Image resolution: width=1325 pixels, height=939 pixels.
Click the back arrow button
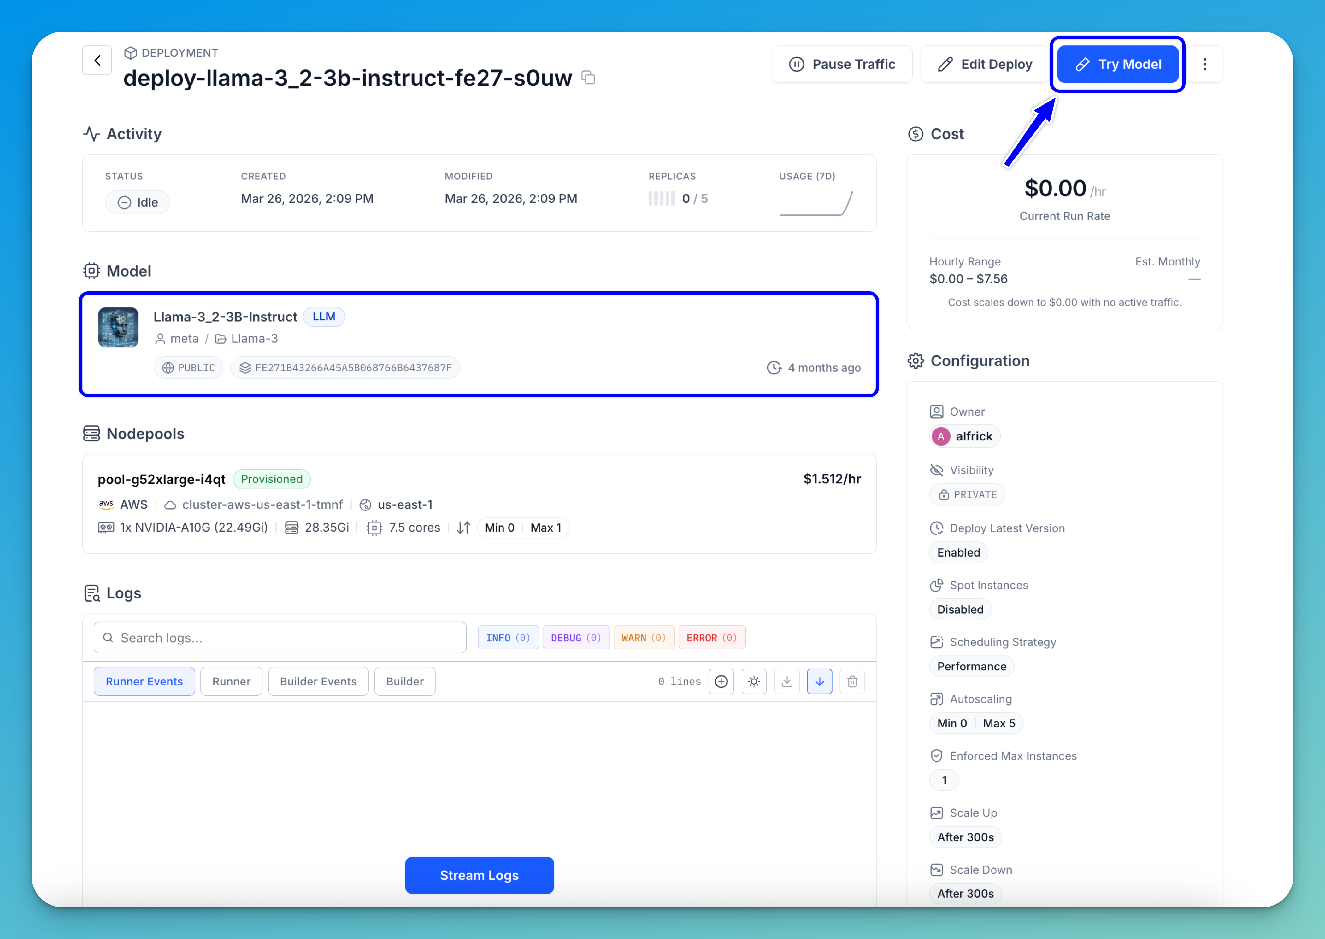tap(97, 60)
